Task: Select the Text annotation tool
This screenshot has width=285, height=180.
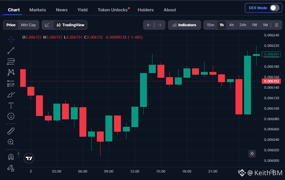Action: pos(11,105)
